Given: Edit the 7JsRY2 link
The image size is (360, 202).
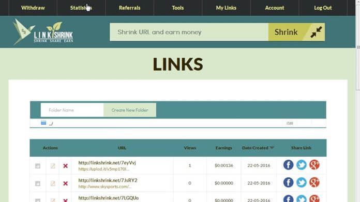Looking at the screenshot, I should pos(53,183).
